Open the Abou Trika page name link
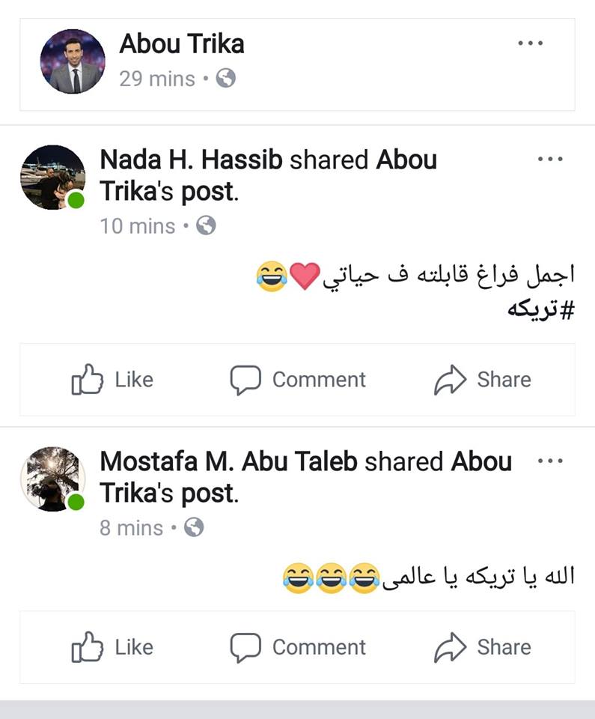595x719 pixels. [182, 44]
